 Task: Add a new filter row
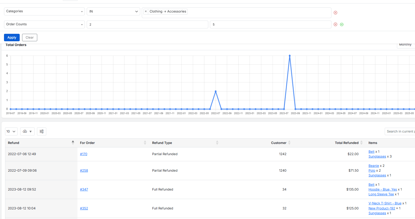342,24
